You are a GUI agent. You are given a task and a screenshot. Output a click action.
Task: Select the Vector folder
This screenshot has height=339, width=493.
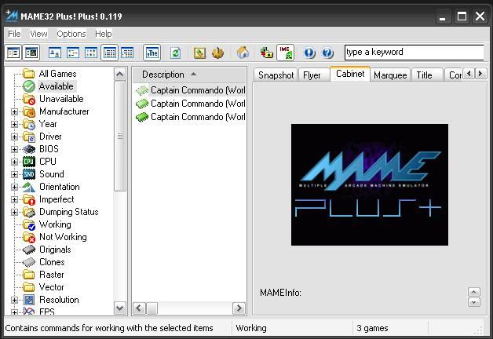pyautogui.click(x=44, y=287)
